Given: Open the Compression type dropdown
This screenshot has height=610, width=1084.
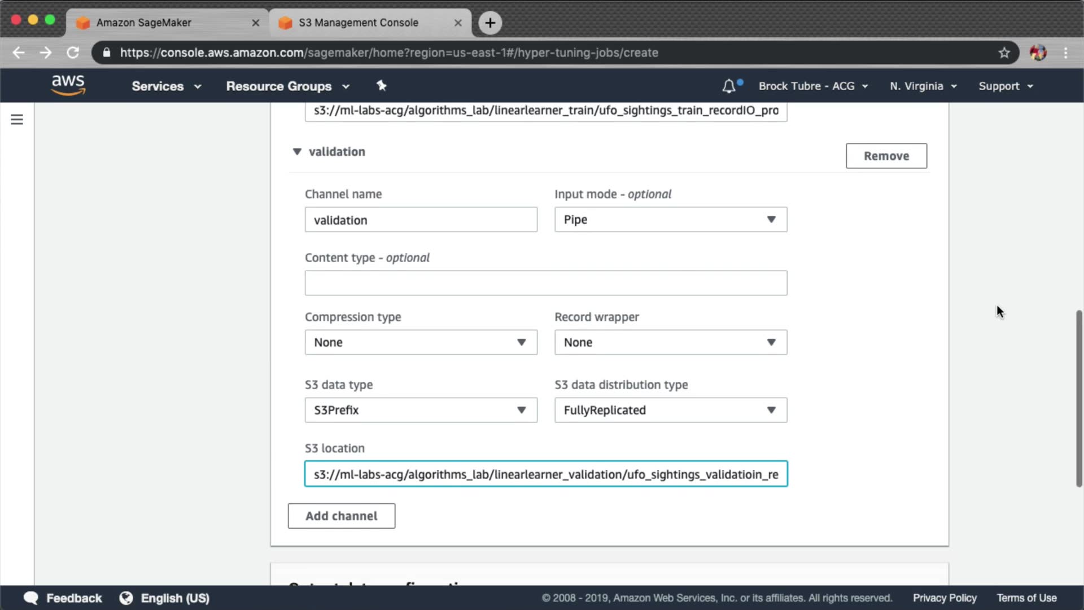Looking at the screenshot, I should point(421,342).
